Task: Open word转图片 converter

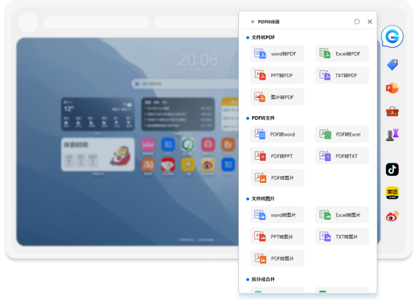Action: click(277, 215)
